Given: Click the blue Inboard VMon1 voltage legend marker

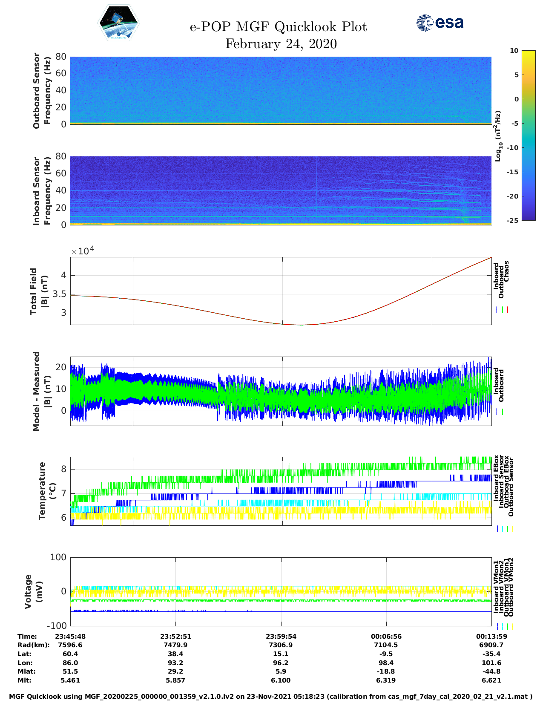Looking at the screenshot, I should pyautogui.click(x=497, y=626).
